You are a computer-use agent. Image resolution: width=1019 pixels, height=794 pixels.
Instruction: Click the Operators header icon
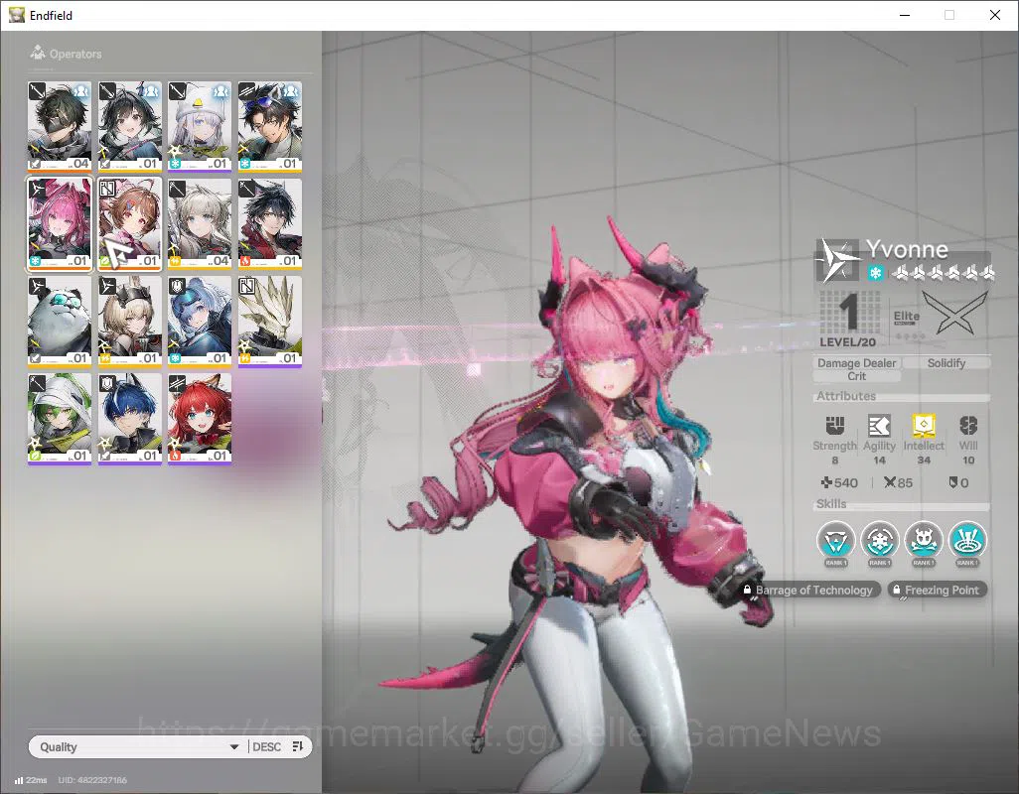[38, 53]
